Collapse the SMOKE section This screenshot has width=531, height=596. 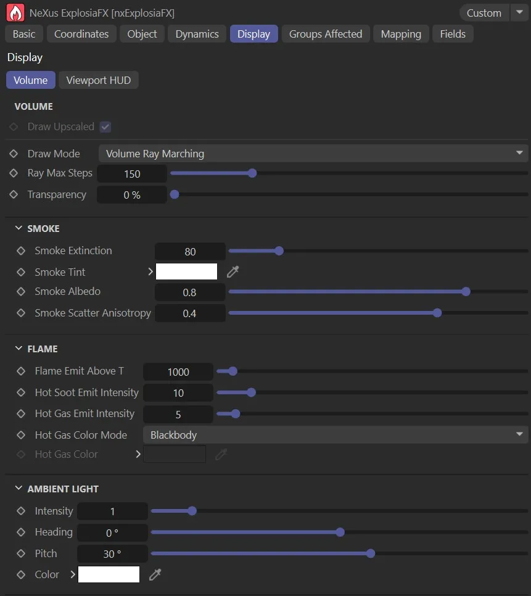tap(18, 228)
